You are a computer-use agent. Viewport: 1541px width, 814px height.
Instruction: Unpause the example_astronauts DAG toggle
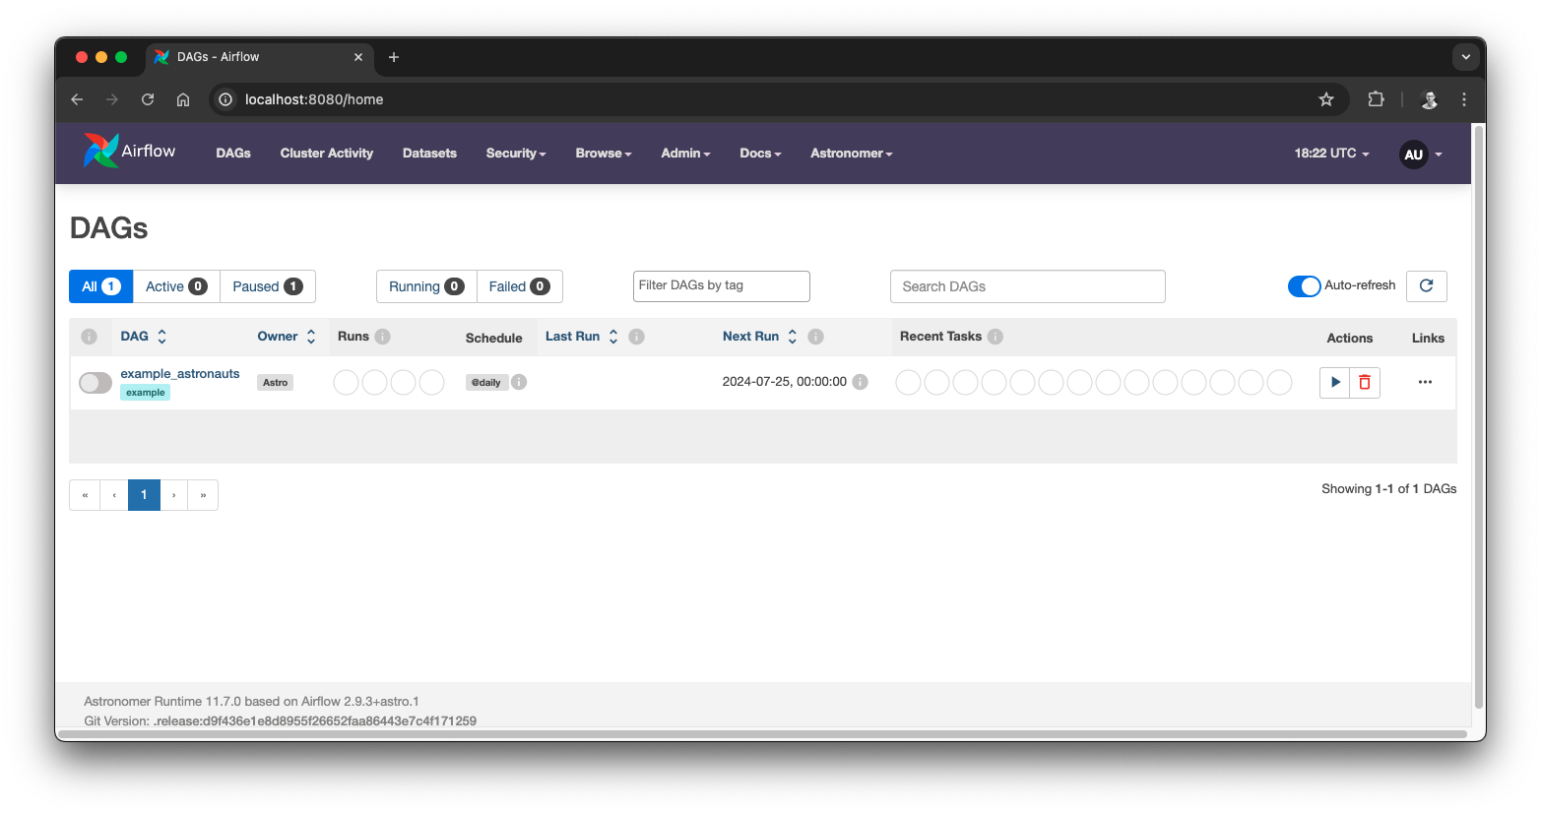pyautogui.click(x=95, y=382)
